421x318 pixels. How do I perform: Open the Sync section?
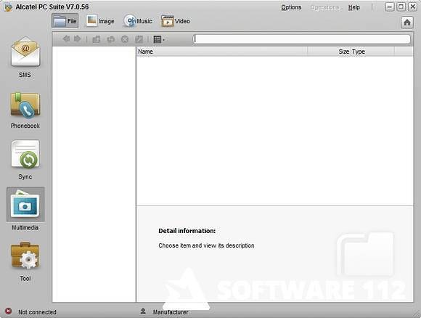(25, 160)
